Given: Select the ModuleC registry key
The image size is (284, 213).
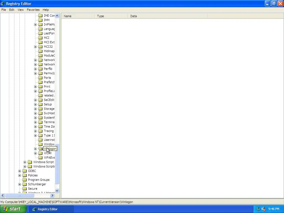Looking at the screenshot, I should coord(49,55).
